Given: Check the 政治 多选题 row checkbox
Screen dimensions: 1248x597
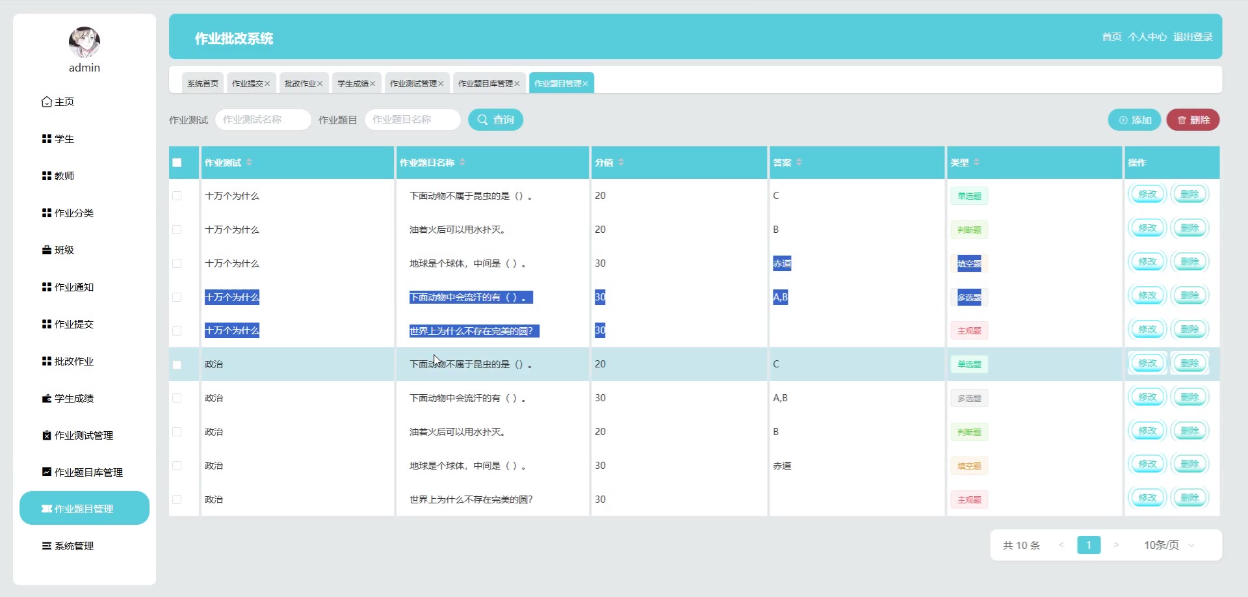Looking at the screenshot, I should [x=177, y=398].
